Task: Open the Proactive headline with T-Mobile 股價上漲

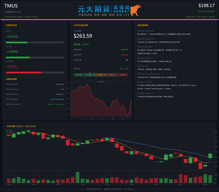Action: click(154, 61)
